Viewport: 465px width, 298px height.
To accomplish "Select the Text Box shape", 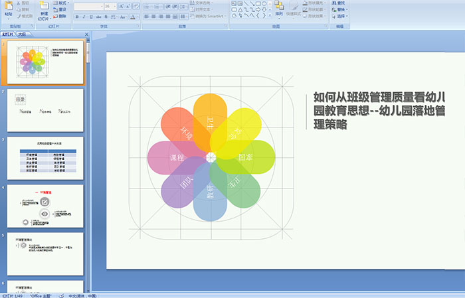I will pos(234,3).
